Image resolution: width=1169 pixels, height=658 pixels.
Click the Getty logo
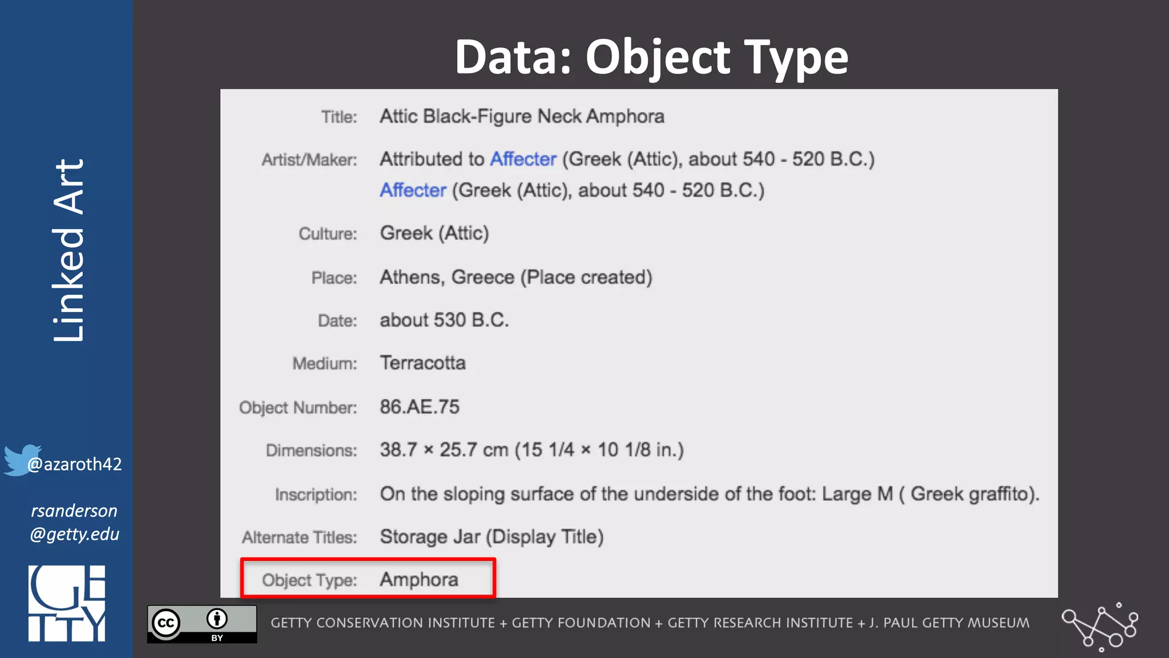click(67, 603)
